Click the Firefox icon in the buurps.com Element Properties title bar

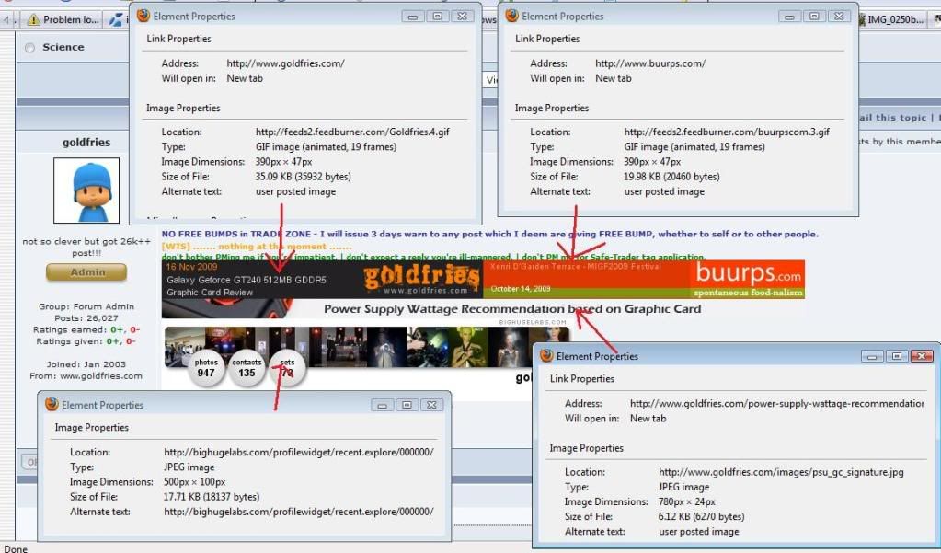pos(511,16)
